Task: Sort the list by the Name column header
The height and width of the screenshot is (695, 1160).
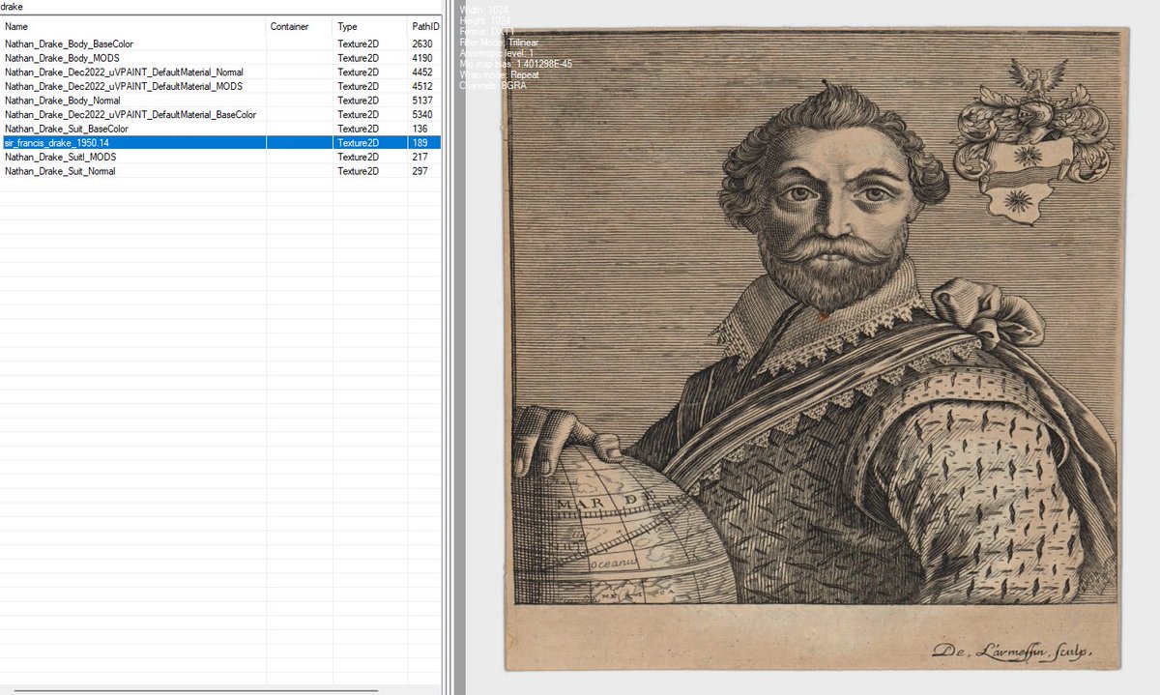Action: click(133, 27)
